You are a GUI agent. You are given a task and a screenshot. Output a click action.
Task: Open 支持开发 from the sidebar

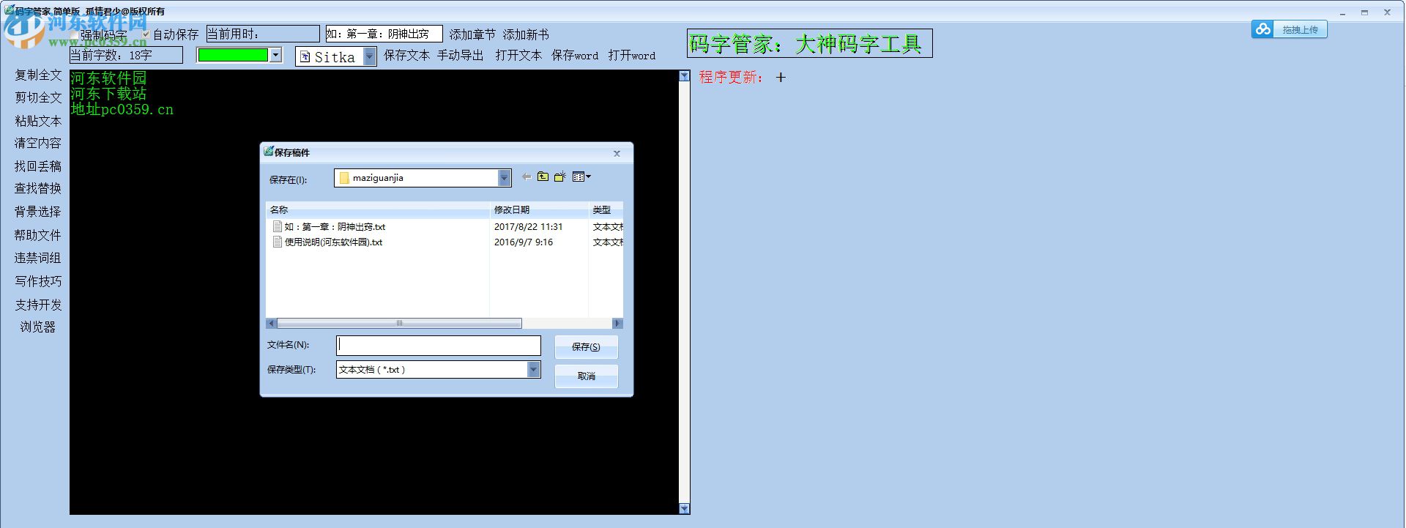[x=38, y=305]
